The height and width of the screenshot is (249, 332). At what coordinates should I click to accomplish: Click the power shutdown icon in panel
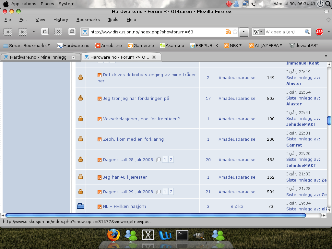pyautogui.click(x=320, y=4)
